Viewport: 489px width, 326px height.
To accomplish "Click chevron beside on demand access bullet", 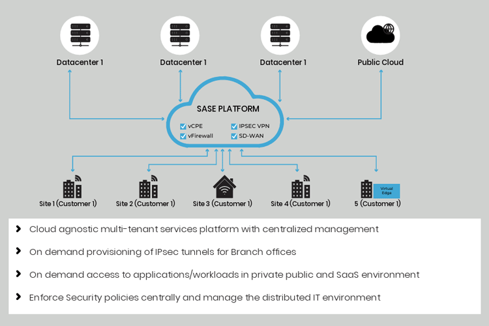I will (18, 274).
